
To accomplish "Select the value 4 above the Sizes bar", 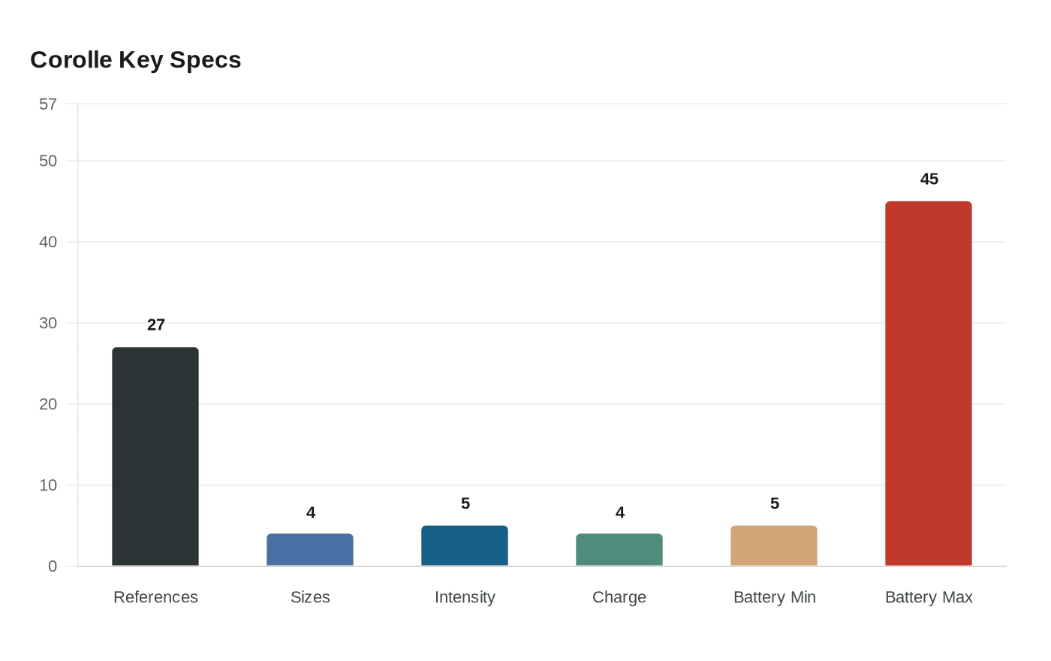I will [311, 513].
